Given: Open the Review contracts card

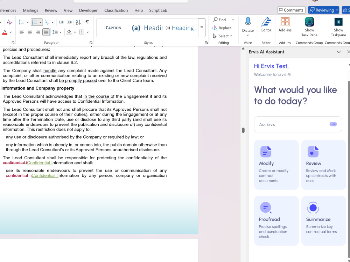Looking at the screenshot, I should [323, 165].
